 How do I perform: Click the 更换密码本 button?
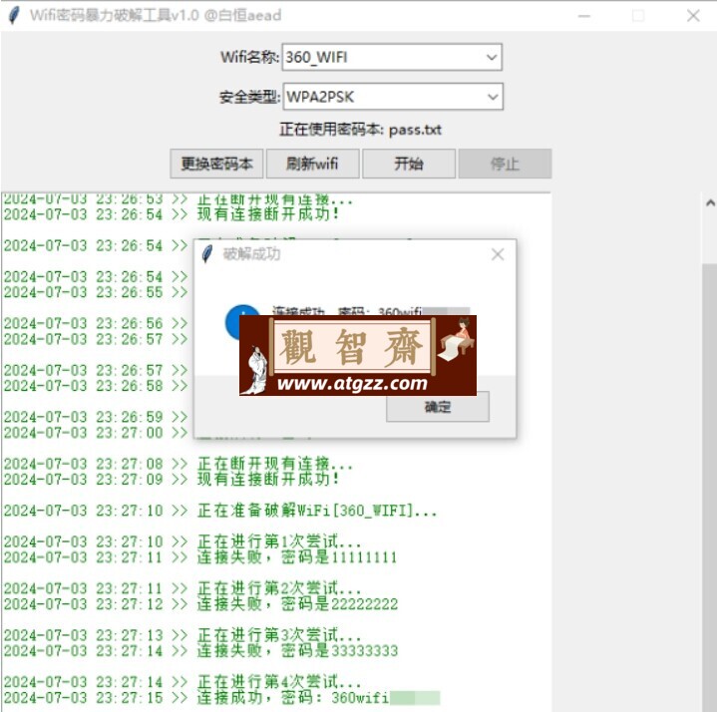pyautogui.click(x=216, y=164)
